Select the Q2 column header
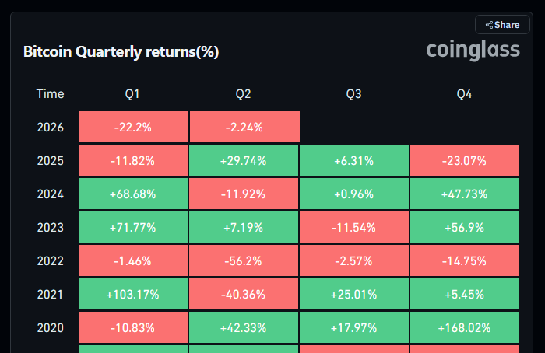Viewport: 545px width, 353px height. pos(244,94)
